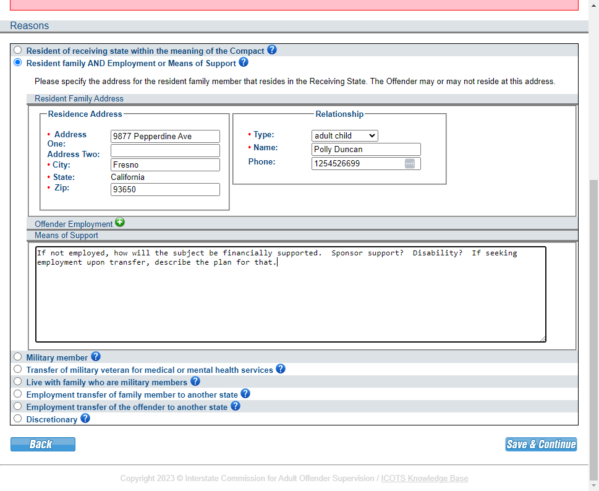
Task: Click the Phone number input field
Action: click(366, 163)
